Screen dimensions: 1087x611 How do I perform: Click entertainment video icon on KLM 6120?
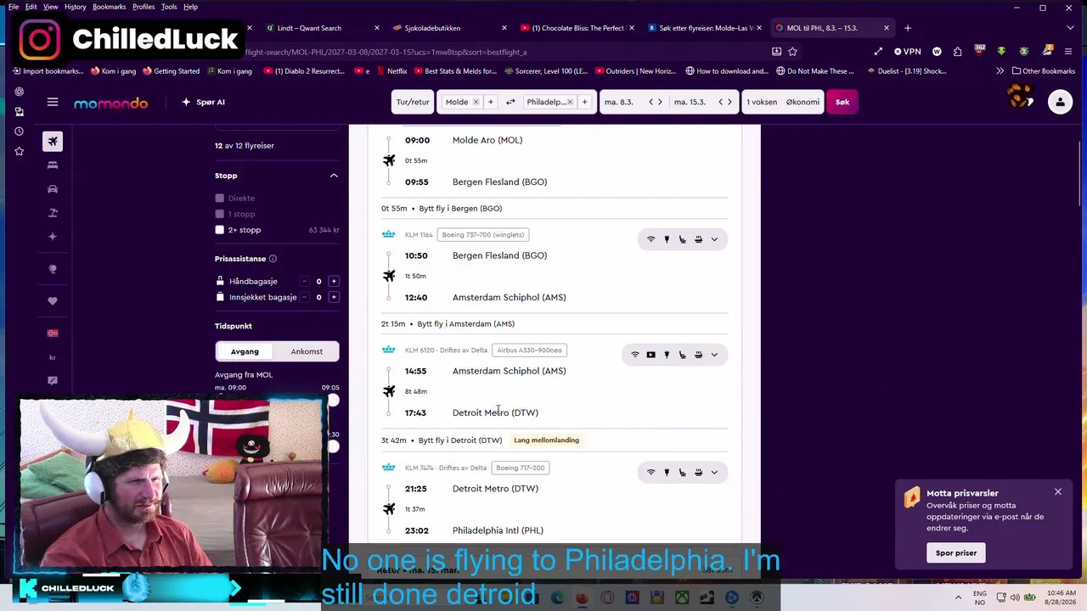651,355
